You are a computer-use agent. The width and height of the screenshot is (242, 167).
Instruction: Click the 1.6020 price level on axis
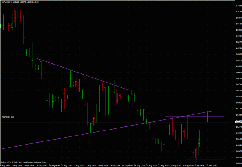[239, 145]
